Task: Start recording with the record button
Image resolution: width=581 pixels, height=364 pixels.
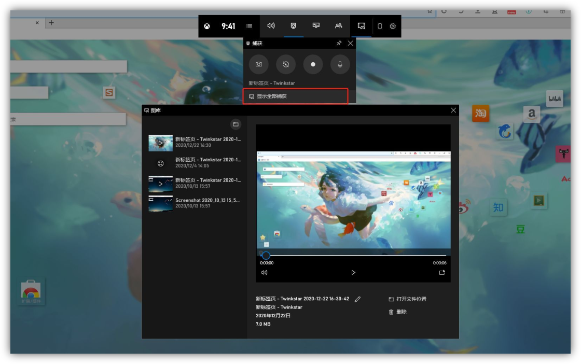Action: [313, 64]
